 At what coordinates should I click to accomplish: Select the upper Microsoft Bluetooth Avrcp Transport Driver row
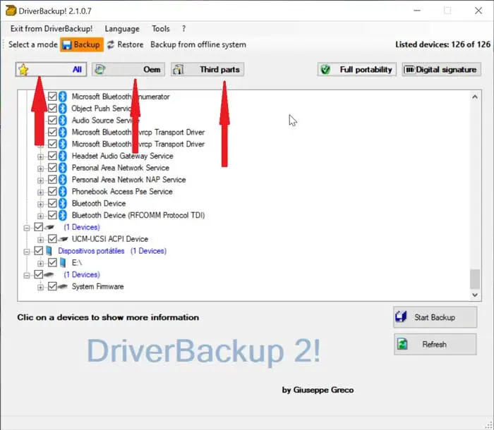[x=138, y=133]
